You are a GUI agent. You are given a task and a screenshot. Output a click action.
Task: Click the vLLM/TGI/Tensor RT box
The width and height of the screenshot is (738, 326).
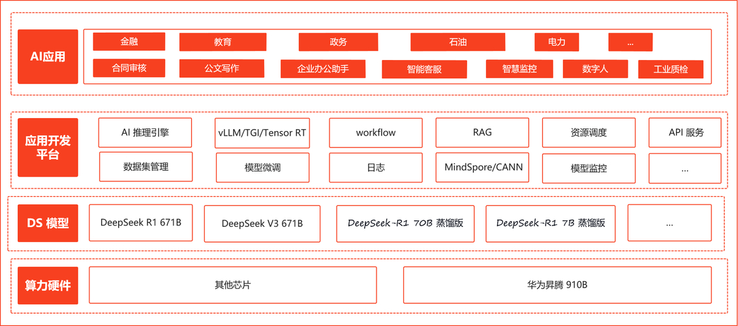(x=262, y=133)
